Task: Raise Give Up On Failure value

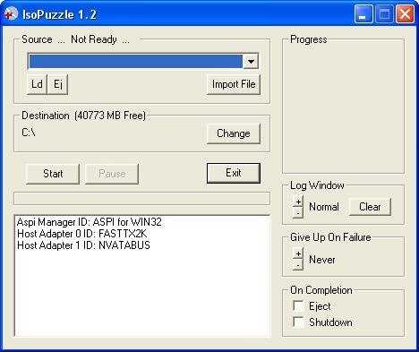Action: tap(298, 253)
